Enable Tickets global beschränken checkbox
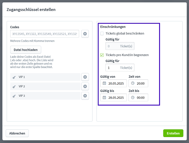 [x=102, y=33]
